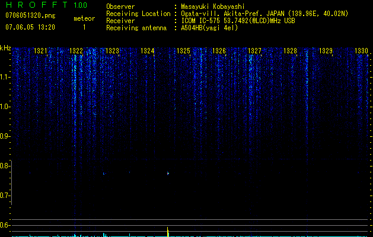Click the date stamp 07.06.05 13:20

coord(30,27)
